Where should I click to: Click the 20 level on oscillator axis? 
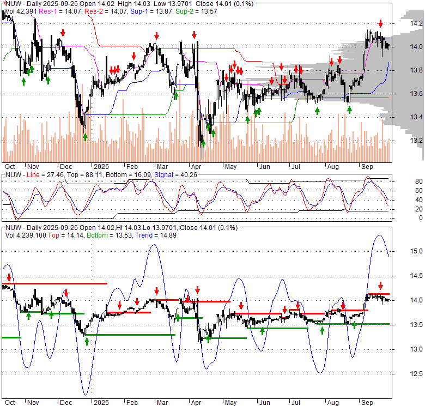419,209
